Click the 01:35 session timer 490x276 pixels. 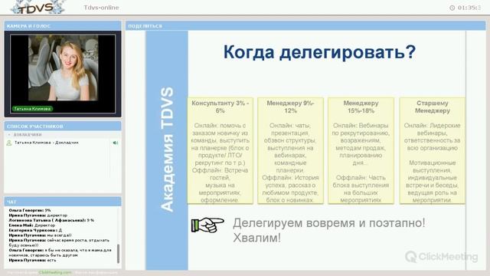pos(469,8)
